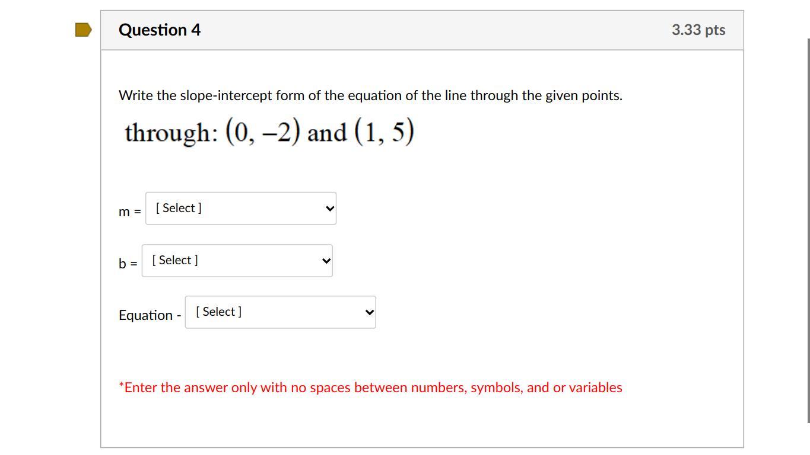Click the slope-intercept instruction sentence
810x455 pixels.
(x=370, y=95)
